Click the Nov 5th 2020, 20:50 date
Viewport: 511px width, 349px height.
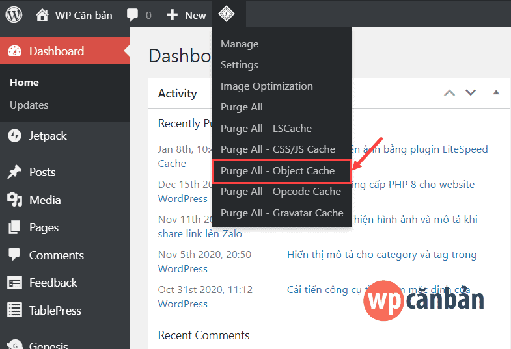pyautogui.click(x=204, y=255)
